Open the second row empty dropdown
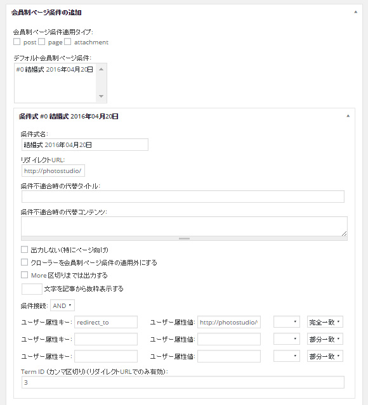Viewport: 368px width, 405px height. pos(287,339)
